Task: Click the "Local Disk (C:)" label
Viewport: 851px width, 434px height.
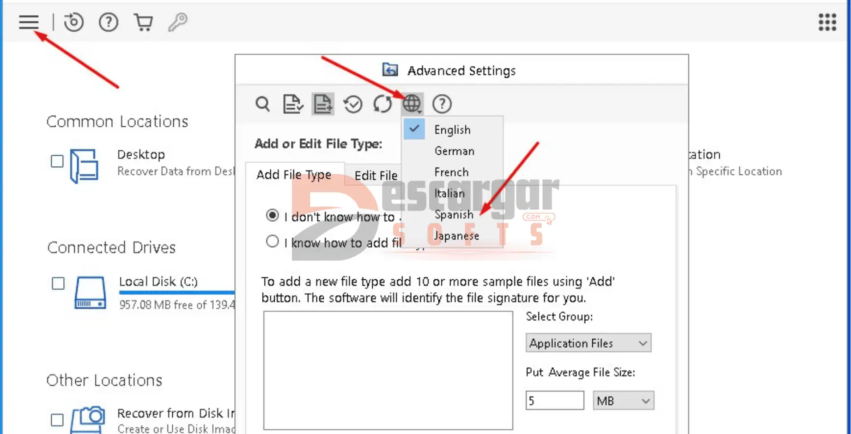Action: tap(158, 281)
